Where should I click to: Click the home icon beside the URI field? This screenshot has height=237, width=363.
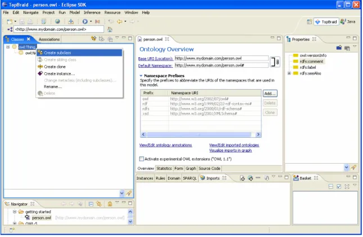[110, 30]
